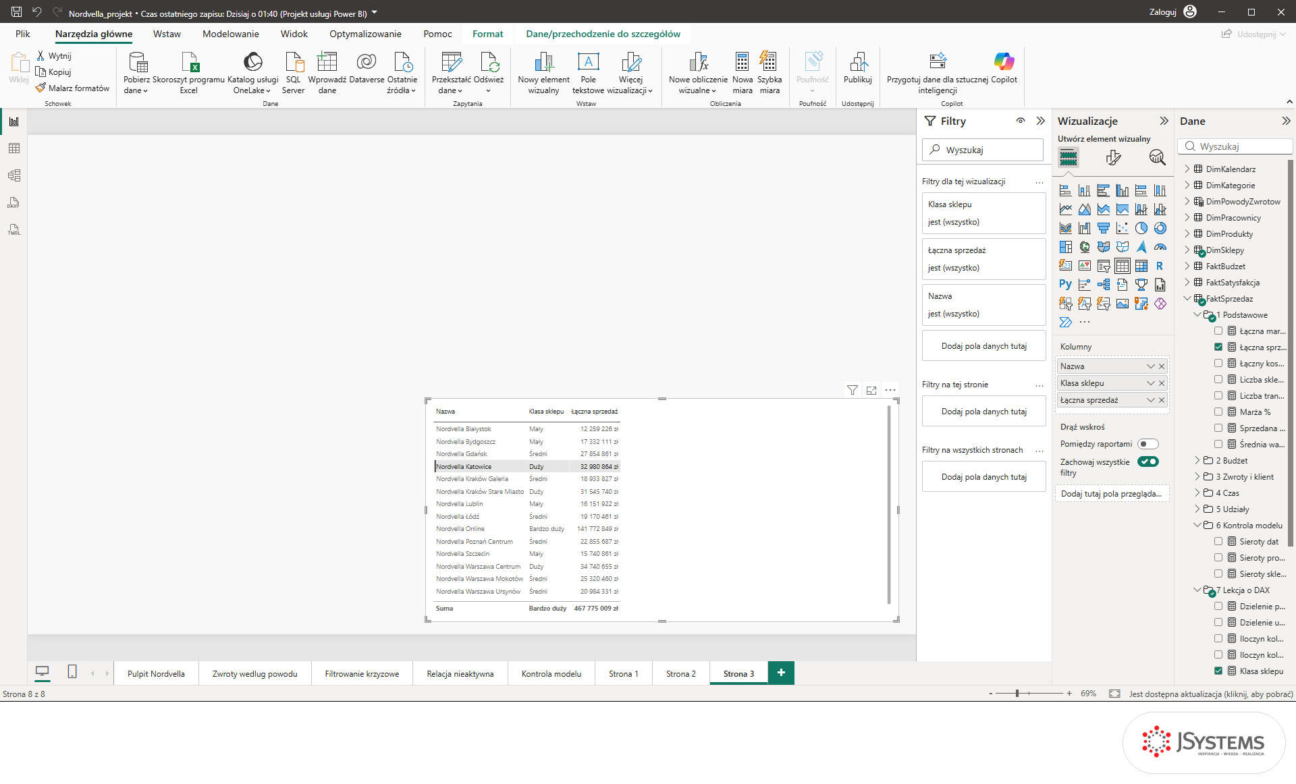1296x784 pixels.
Task: Click the zoom slider handle
Action: coord(1017,693)
